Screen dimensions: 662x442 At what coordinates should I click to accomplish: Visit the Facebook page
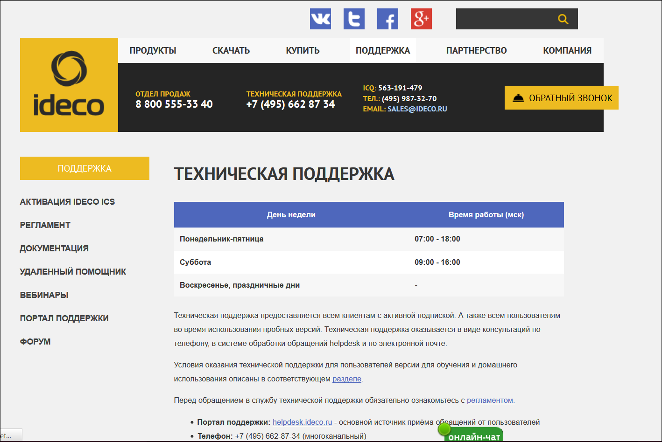point(387,19)
